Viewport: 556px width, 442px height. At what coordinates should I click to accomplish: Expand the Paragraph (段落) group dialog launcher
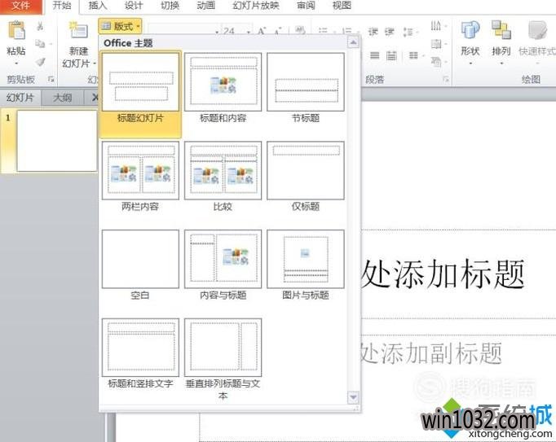click(446, 80)
